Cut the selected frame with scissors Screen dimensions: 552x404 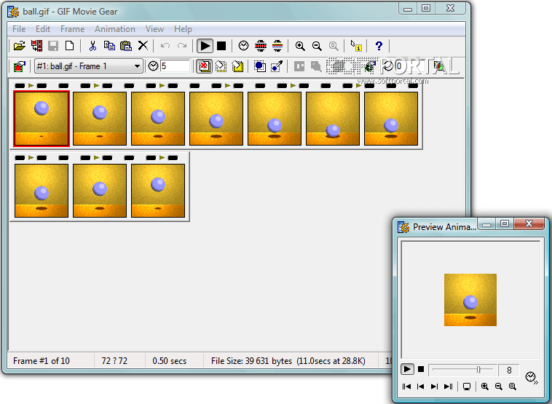92,46
